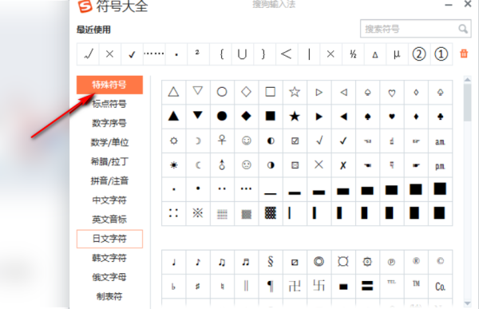Open the 英文音标 category

click(109, 220)
